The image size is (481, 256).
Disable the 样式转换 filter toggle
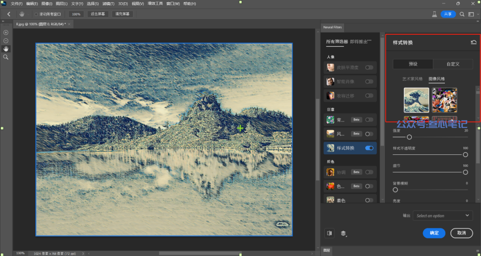click(x=369, y=148)
